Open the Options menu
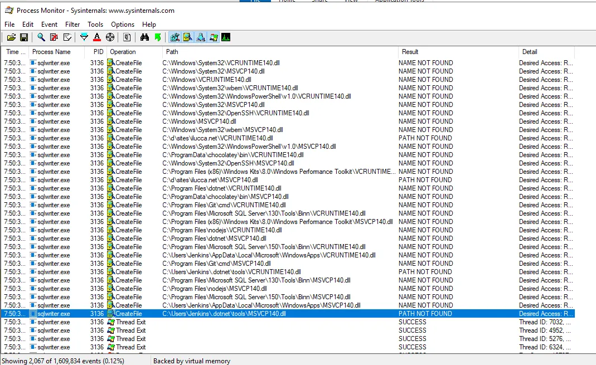596x365 pixels. [123, 25]
